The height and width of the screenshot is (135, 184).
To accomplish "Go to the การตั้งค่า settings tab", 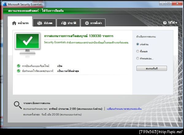I will pyautogui.click(x=93, y=23).
